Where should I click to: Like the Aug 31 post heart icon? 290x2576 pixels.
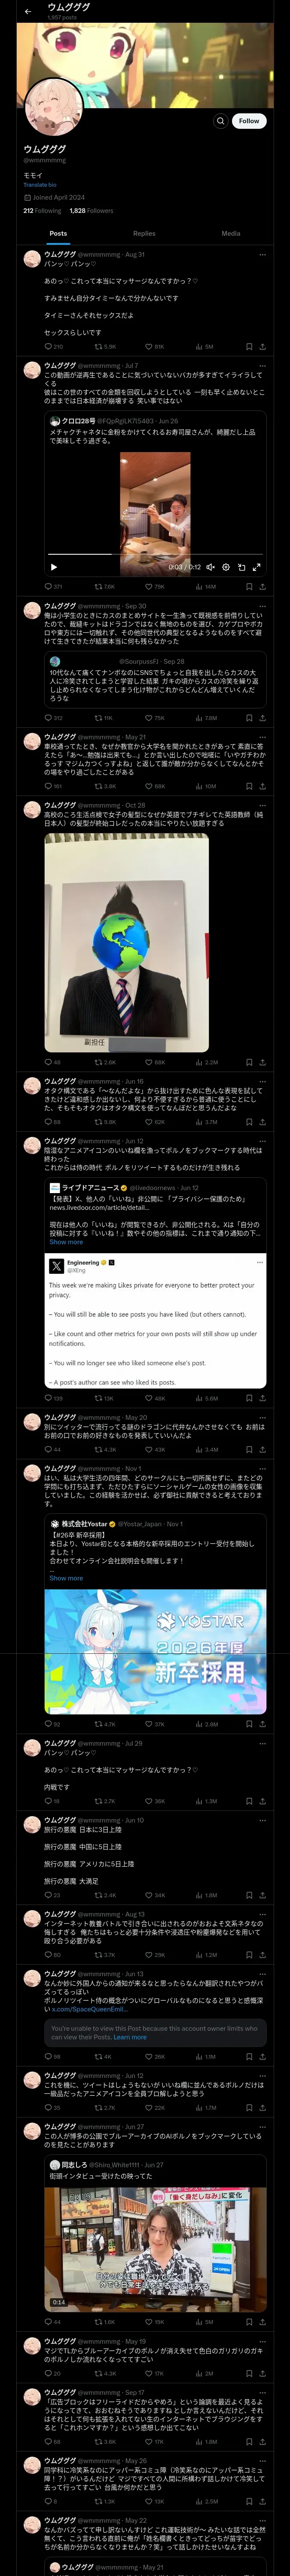[155, 347]
